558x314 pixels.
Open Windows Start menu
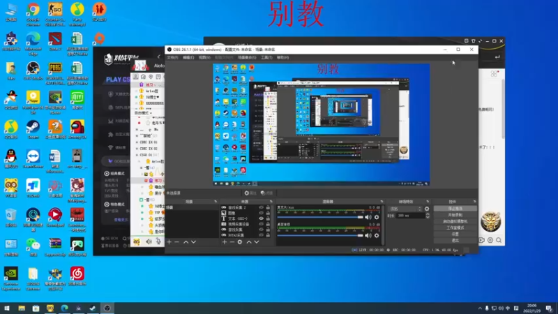[x=7, y=308]
